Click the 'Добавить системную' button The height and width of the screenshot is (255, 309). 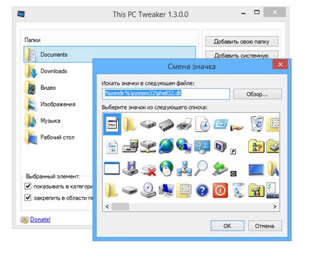242,55
